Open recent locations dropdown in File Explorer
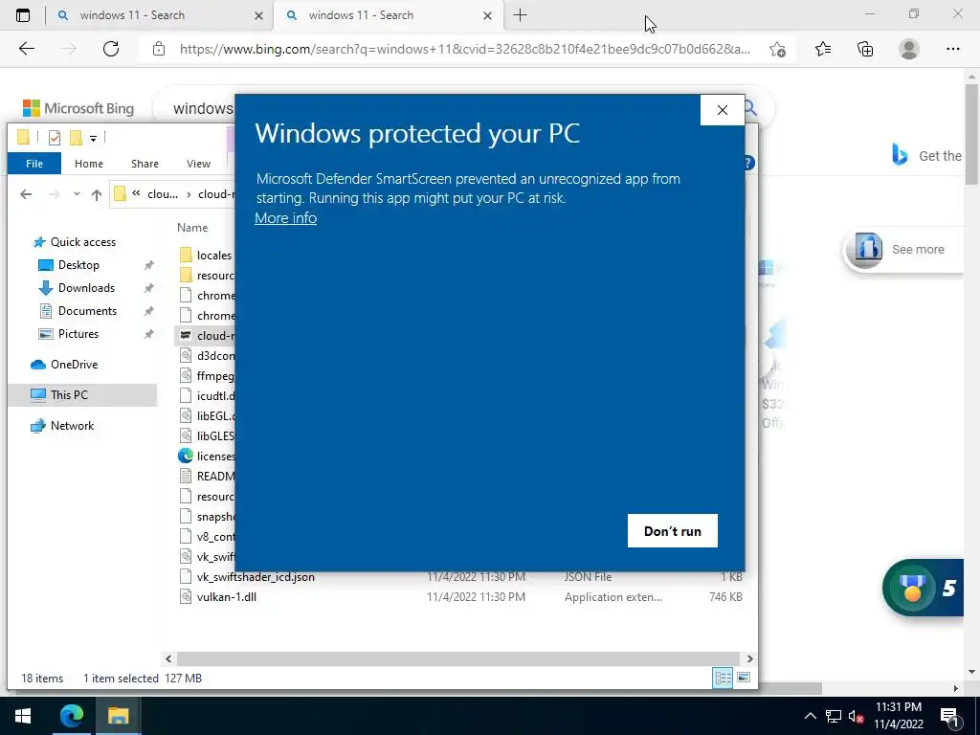980x735 pixels. (x=77, y=194)
